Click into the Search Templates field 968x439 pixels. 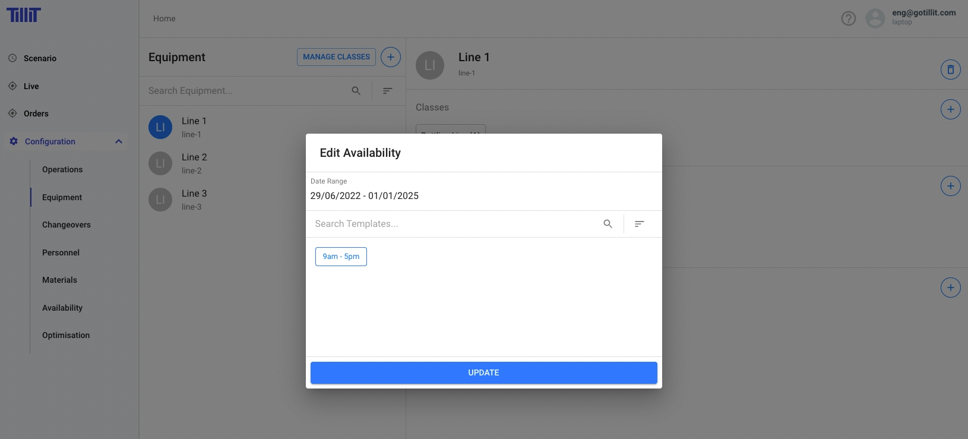pos(451,224)
